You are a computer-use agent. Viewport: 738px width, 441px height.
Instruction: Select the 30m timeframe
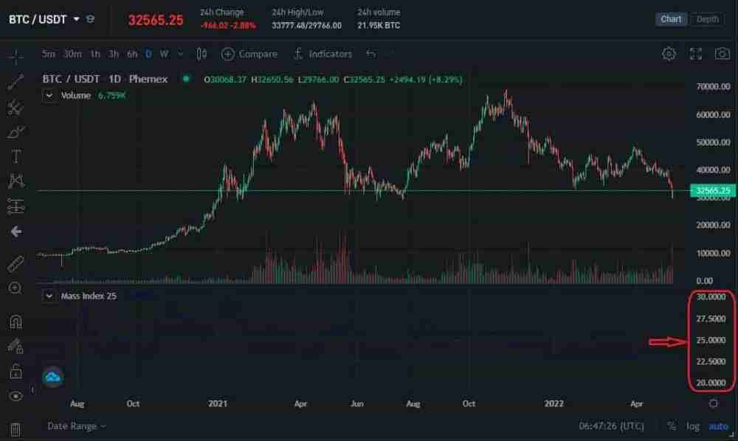(72, 54)
